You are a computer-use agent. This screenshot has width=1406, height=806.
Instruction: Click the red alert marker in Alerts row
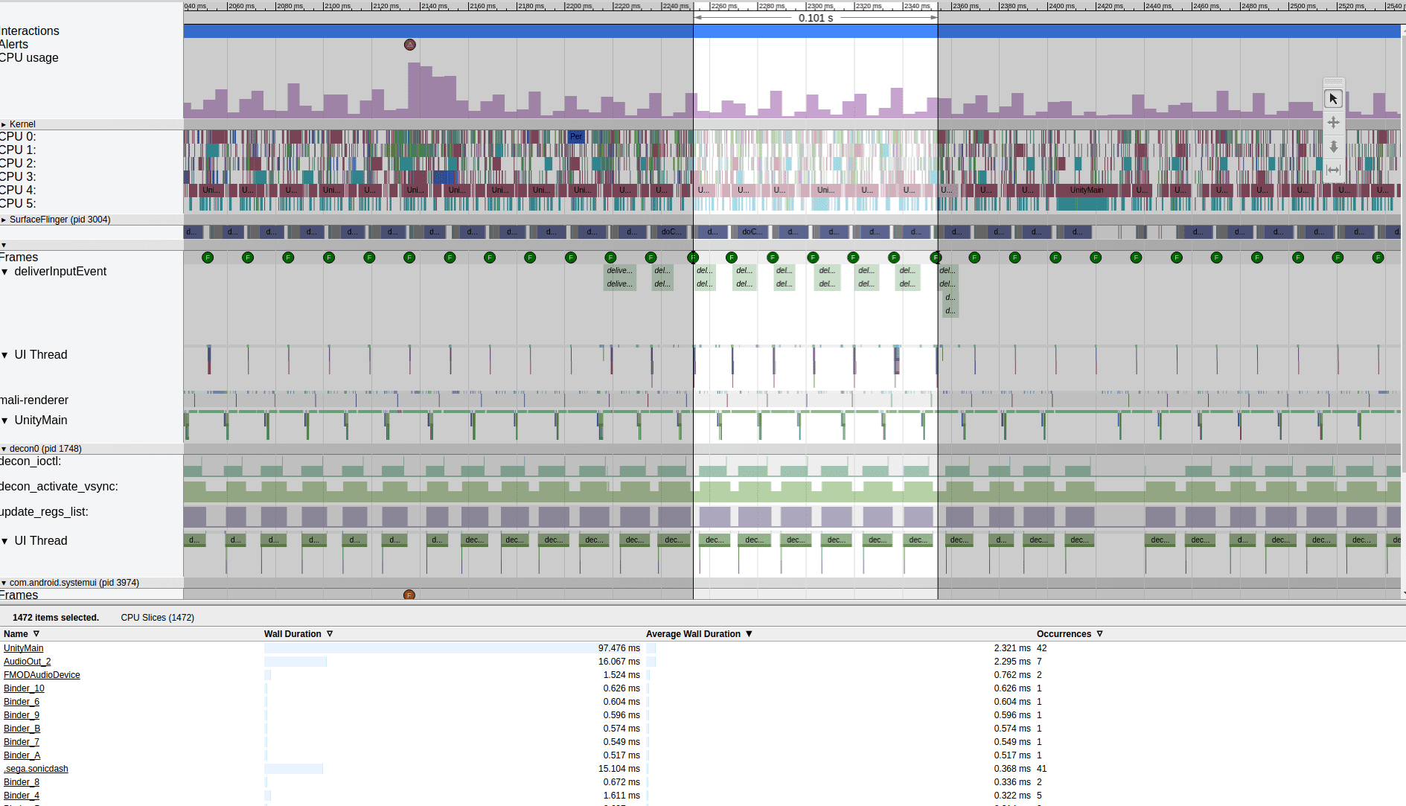pos(410,45)
